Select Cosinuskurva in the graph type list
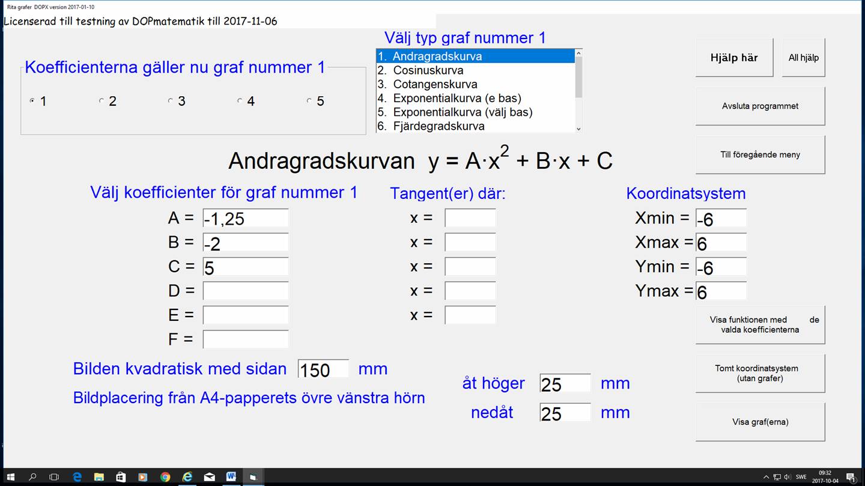The image size is (865, 486). click(428, 70)
